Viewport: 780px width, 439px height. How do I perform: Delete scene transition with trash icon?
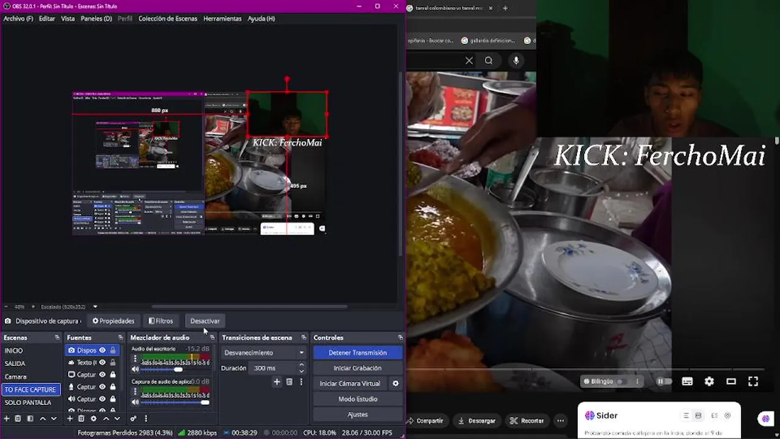point(289,382)
